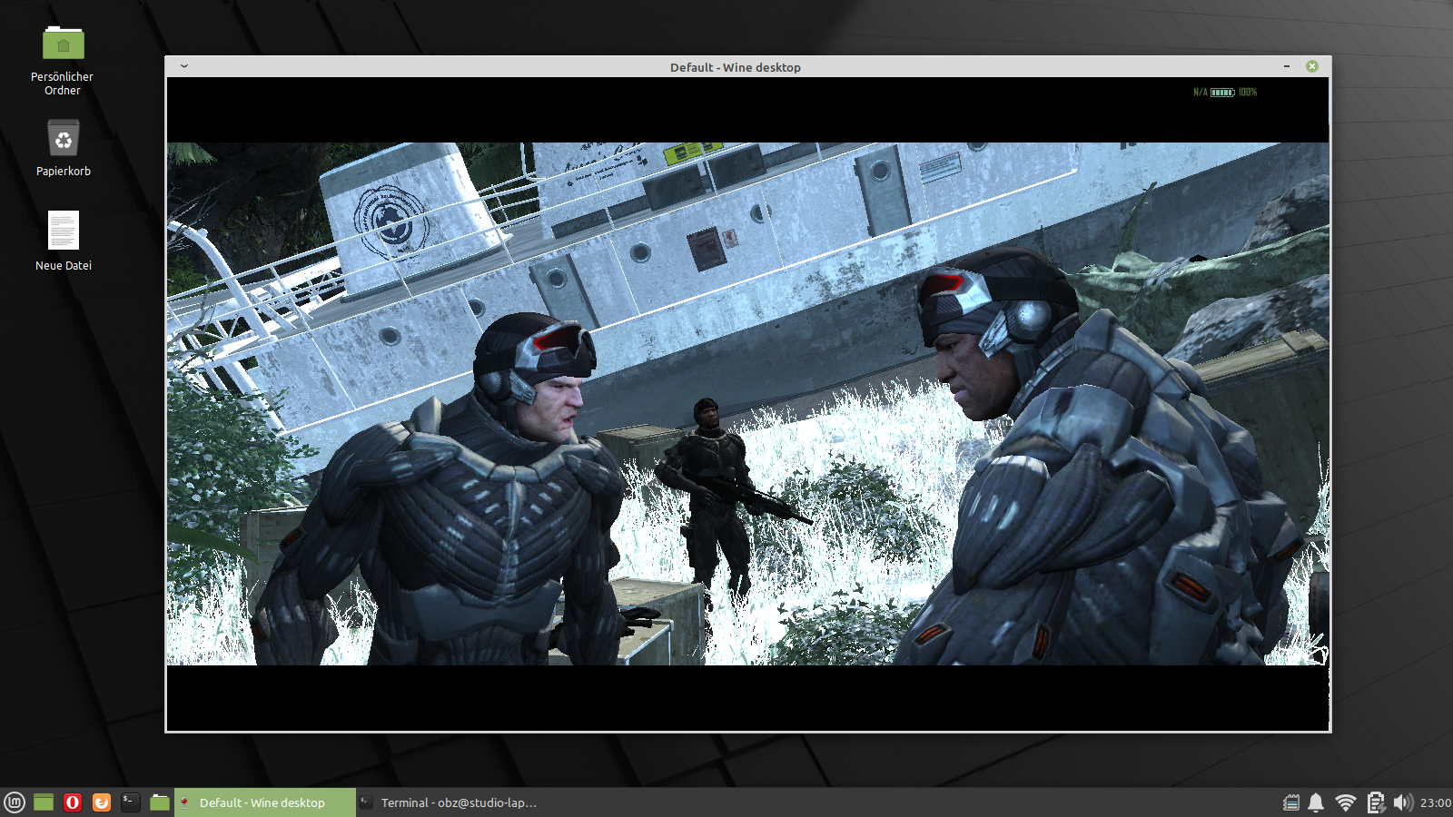
Task: Click the Default - Wine desktop title bar
Action: 736,67
